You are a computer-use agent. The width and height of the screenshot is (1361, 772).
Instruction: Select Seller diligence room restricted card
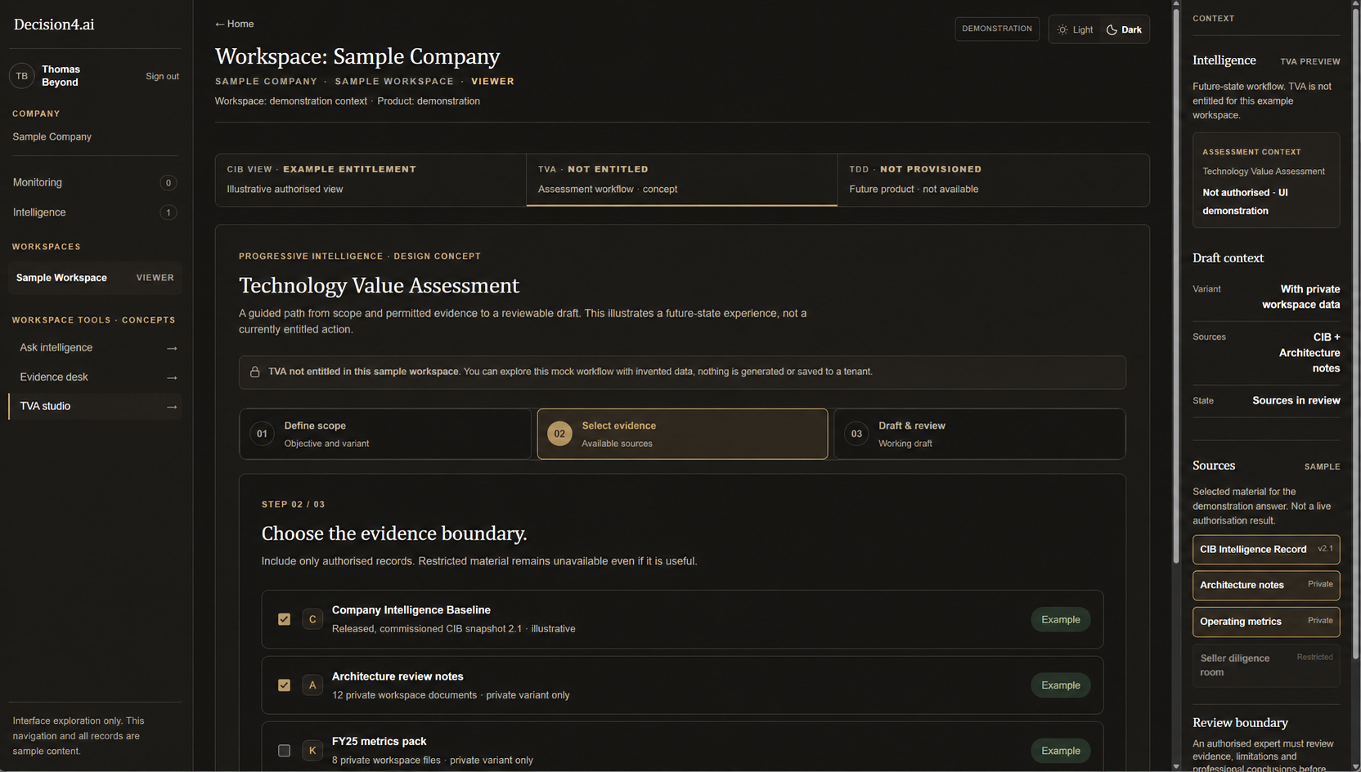[x=1266, y=665]
